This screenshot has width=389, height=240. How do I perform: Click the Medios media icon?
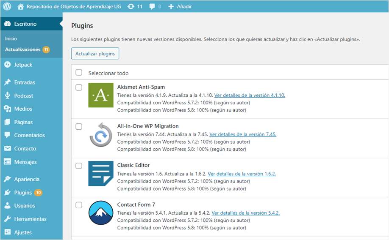(8, 109)
